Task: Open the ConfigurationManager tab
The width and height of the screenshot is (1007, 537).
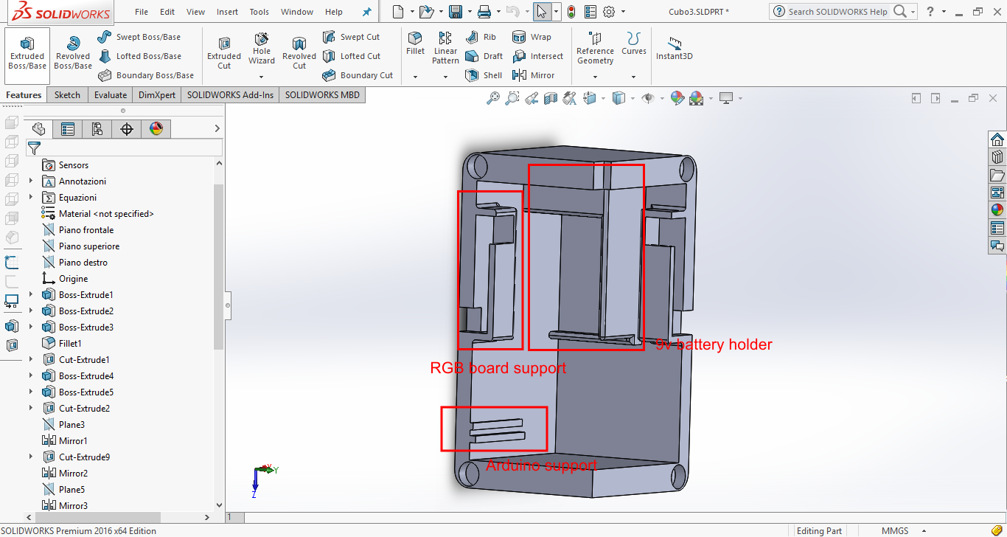Action: (x=97, y=129)
